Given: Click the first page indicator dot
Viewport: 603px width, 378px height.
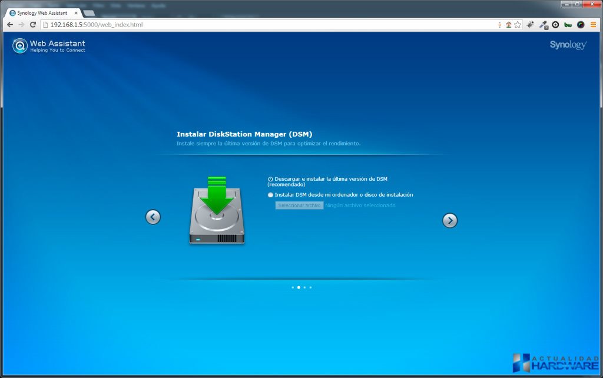Looking at the screenshot, I should coord(293,287).
